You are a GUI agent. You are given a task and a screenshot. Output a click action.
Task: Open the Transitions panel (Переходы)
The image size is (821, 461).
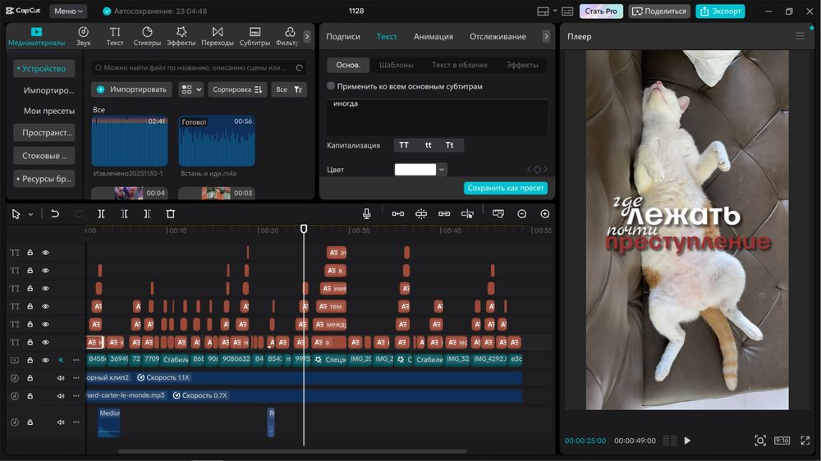[217, 36]
